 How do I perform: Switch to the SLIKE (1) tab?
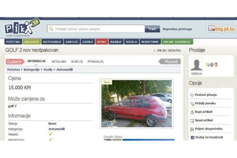(x=77, y=62)
